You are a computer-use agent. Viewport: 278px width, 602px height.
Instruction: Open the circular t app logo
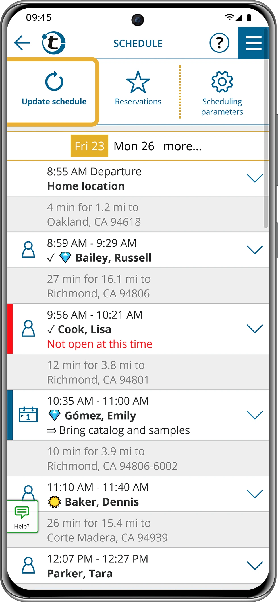click(54, 43)
